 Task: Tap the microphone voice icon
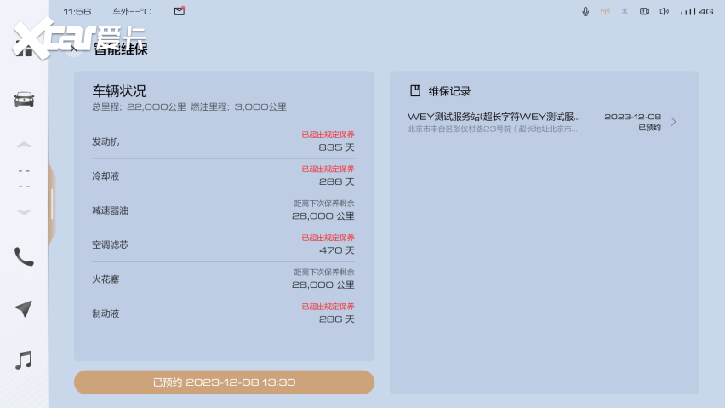(585, 11)
